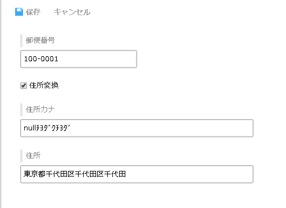Click the 住所カナ field heading
The height and width of the screenshot is (208, 286).
coord(40,110)
